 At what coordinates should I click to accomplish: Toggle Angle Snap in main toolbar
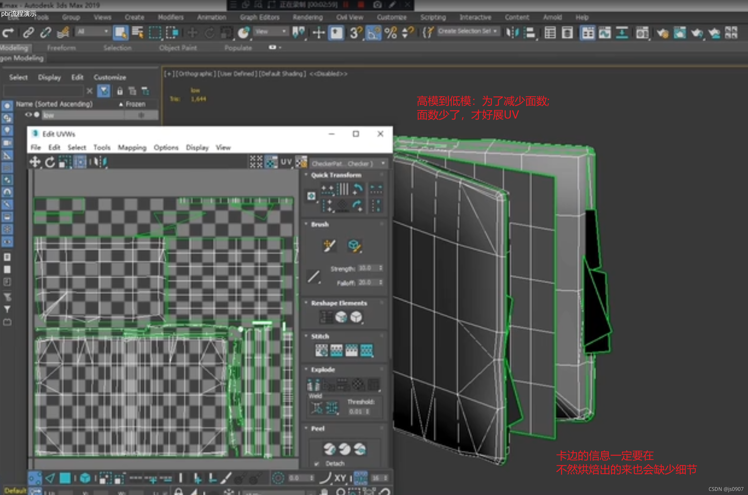[373, 33]
